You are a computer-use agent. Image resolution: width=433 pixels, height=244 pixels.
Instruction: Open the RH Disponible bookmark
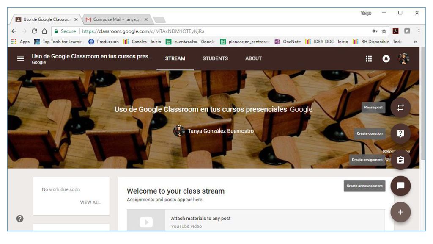coord(378,42)
